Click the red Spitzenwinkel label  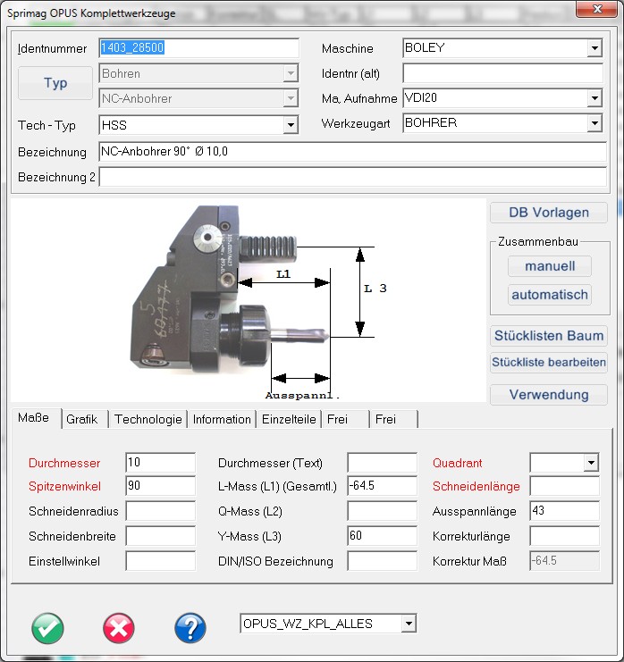(x=64, y=486)
